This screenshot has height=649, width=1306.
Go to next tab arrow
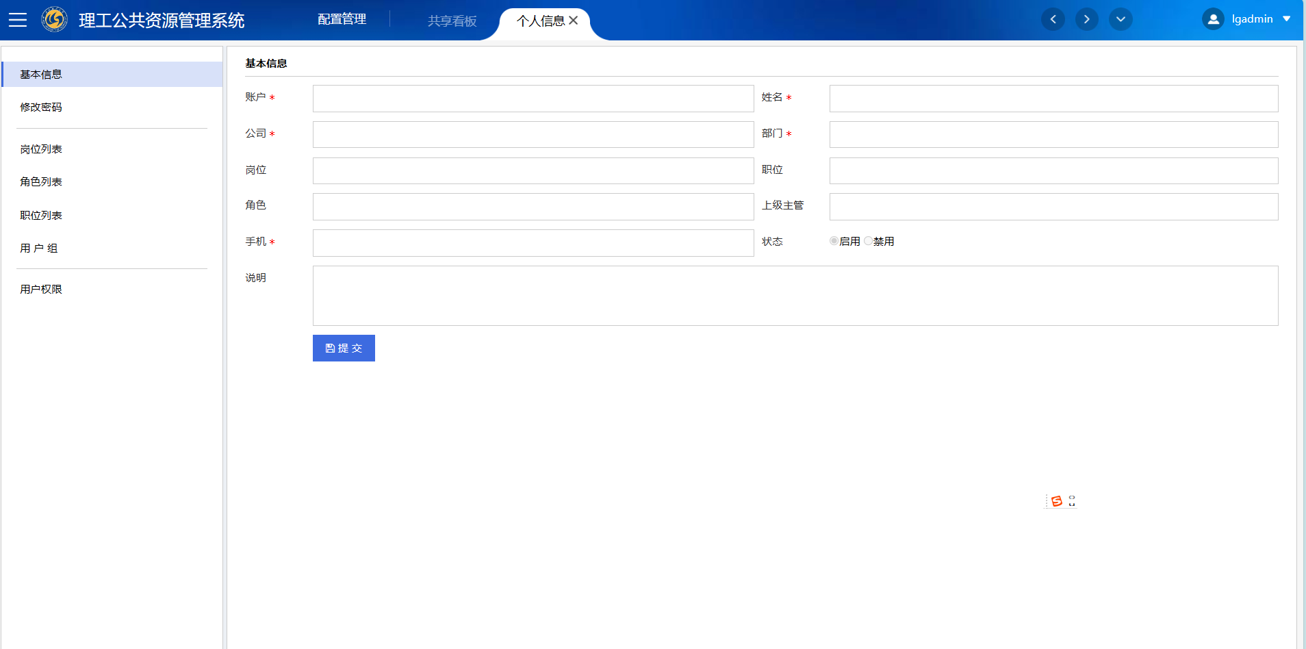point(1086,19)
